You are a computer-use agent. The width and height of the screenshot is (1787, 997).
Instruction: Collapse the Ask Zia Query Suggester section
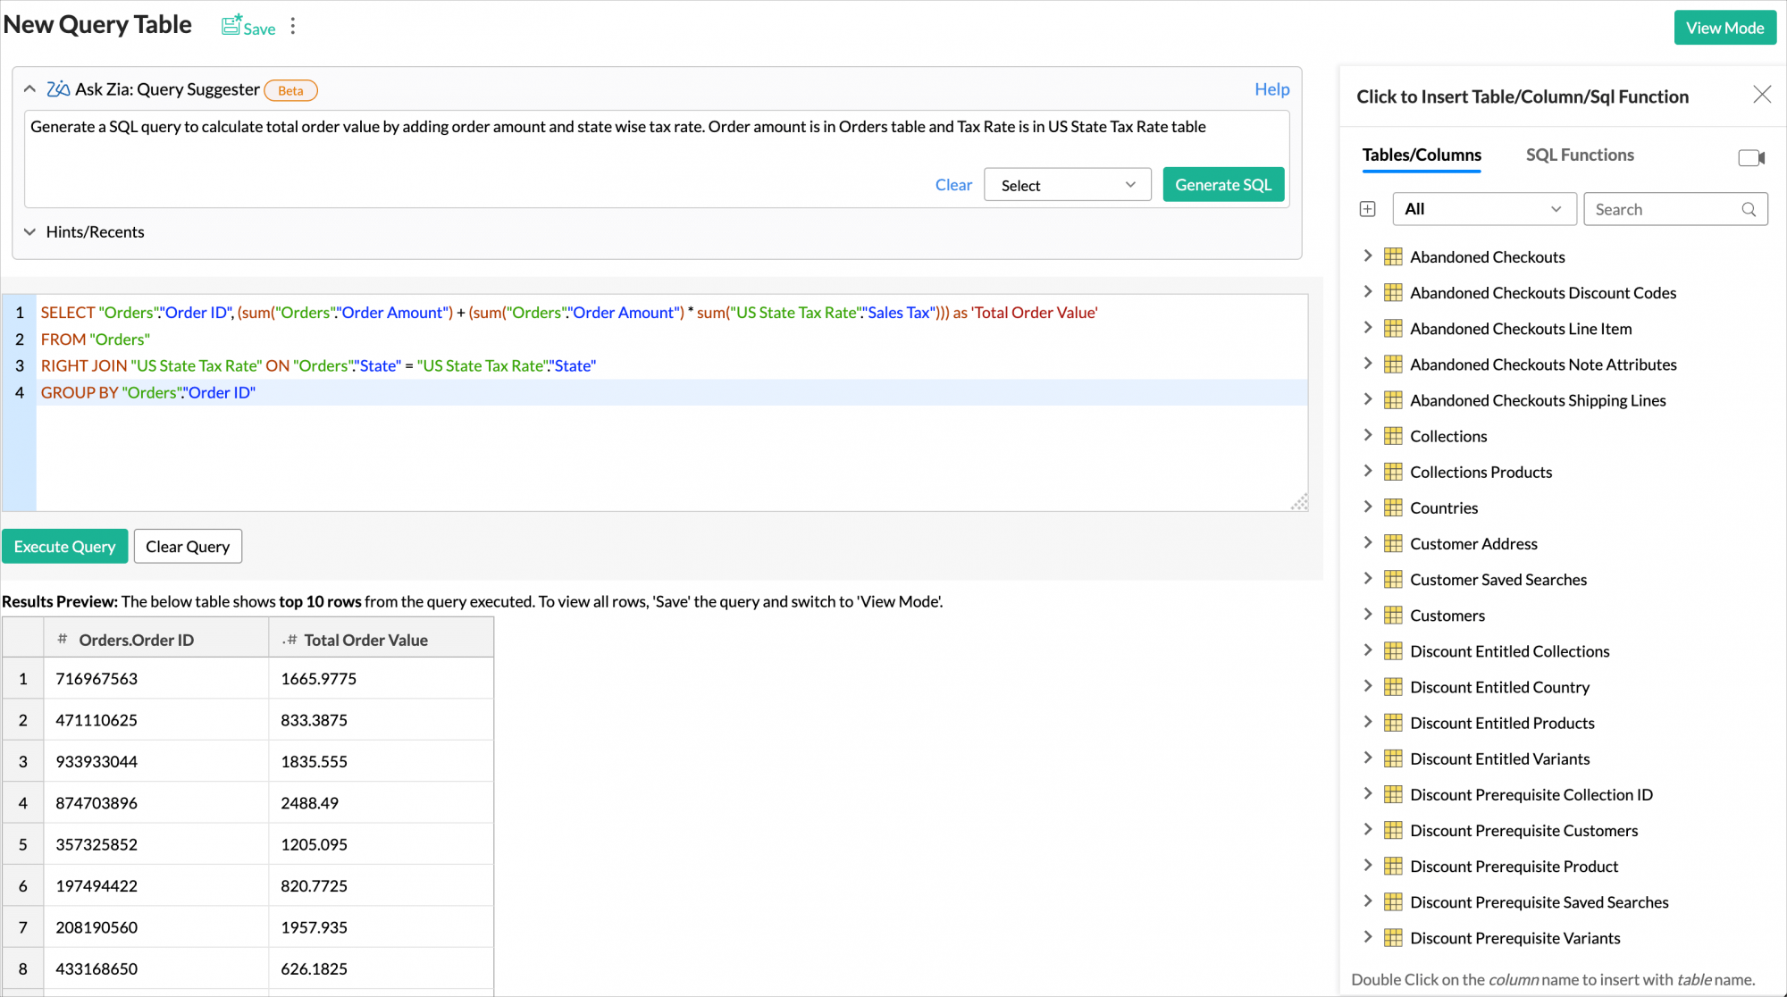point(29,89)
